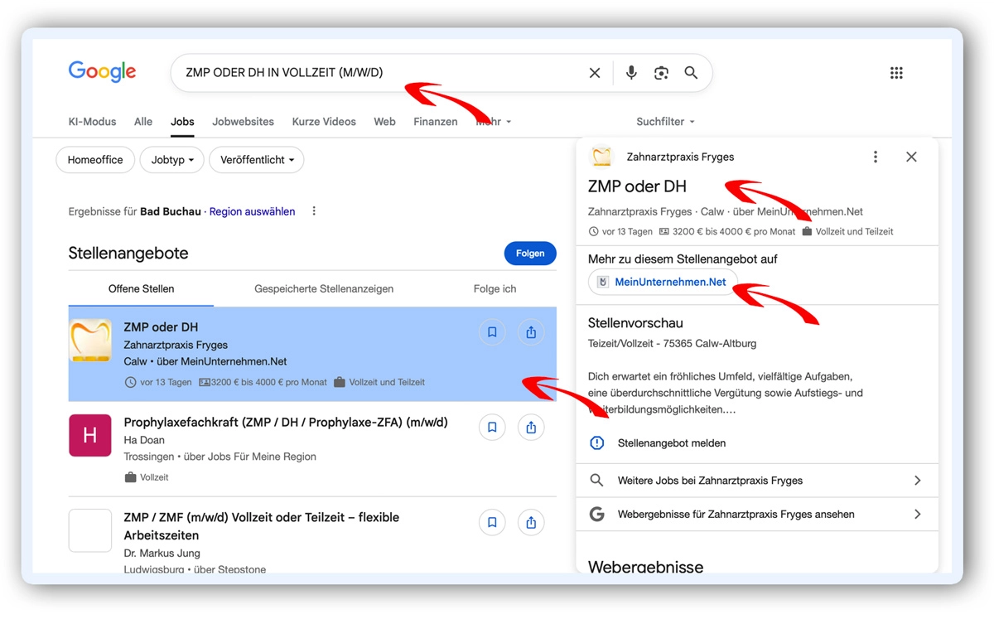Open the Veröffentlicht filter dropdown
The image size is (994, 619).
[x=257, y=160]
